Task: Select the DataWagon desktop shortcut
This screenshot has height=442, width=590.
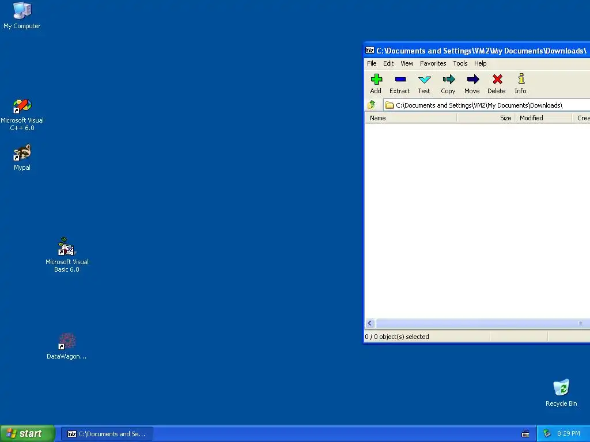Action: tap(67, 346)
